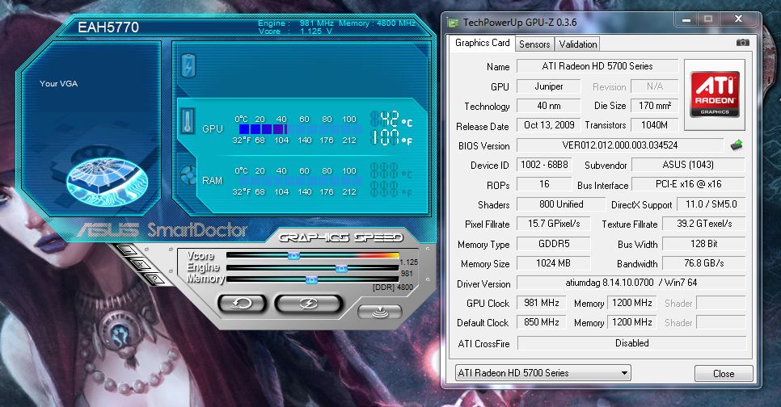Image resolution: width=781 pixels, height=407 pixels.
Task: Click the Pixel Fillrate value 15.7 GPixel/s
Action: 553,224
